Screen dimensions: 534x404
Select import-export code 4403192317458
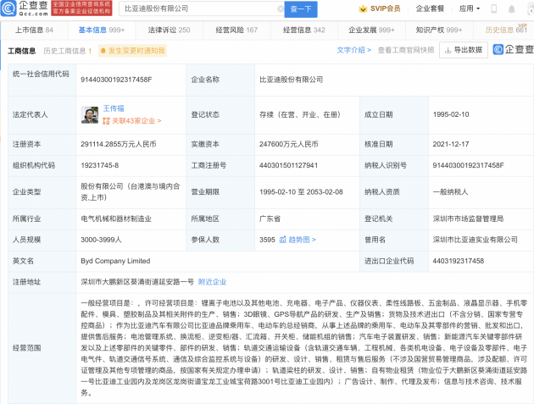[458, 261]
